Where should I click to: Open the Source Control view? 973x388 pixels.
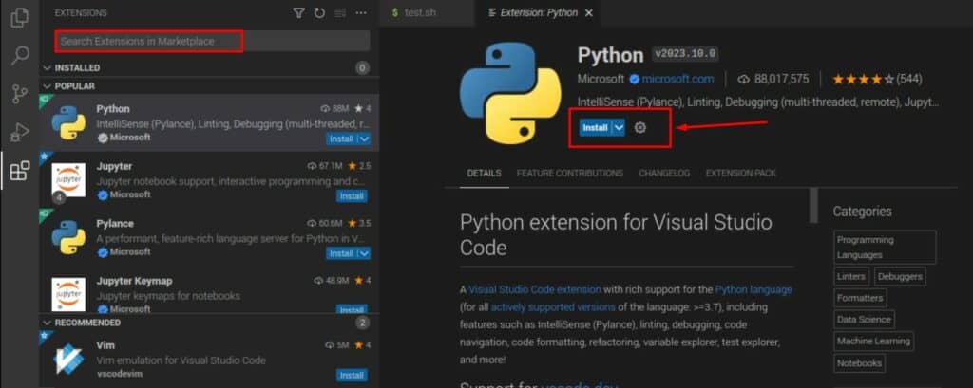point(20,94)
